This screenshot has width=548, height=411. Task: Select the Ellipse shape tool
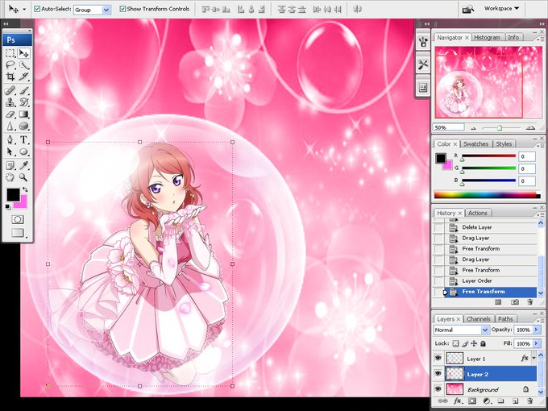23,152
